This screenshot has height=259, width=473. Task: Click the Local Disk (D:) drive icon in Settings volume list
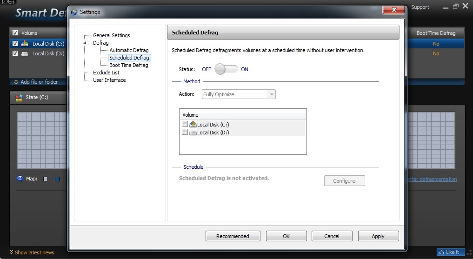click(193, 133)
